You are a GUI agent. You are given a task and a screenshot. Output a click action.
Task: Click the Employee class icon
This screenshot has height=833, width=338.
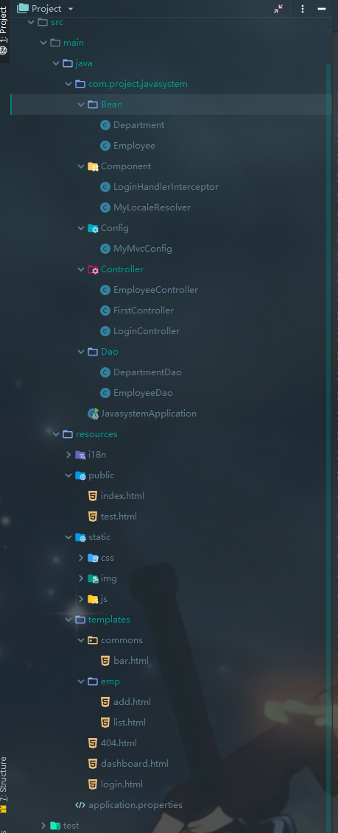pyautogui.click(x=105, y=146)
